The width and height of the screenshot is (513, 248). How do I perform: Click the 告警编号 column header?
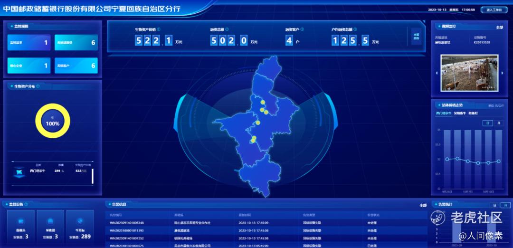(115, 215)
